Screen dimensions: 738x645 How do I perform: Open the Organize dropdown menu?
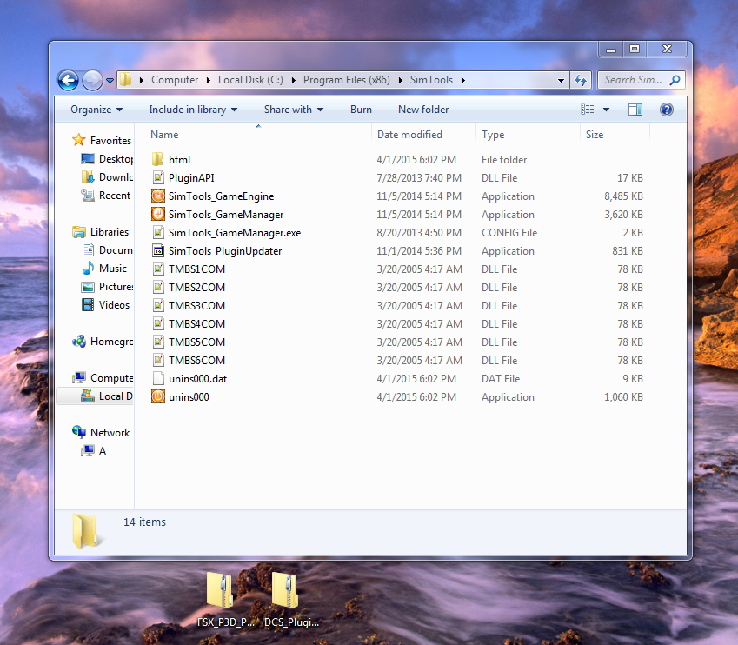tap(96, 110)
